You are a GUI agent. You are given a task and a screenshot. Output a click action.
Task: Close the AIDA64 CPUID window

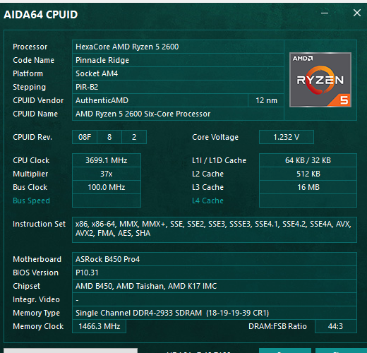click(x=357, y=13)
